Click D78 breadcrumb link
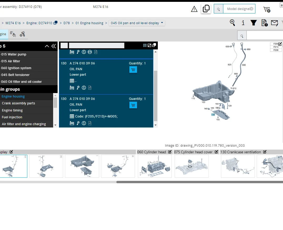 tap(67, 23)
